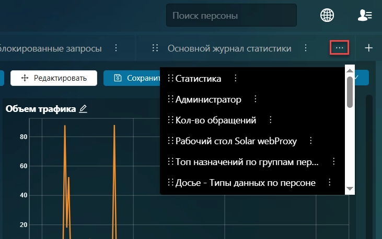The image size is (382, 239).
Task: Open three-dot menu next to Кол-во обращений
Action: coord(270,120)
